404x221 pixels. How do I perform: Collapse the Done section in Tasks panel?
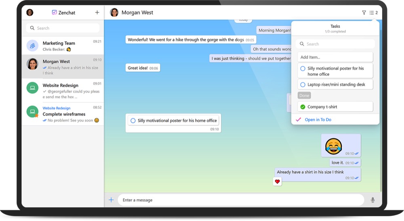click(x=304, y=96)
